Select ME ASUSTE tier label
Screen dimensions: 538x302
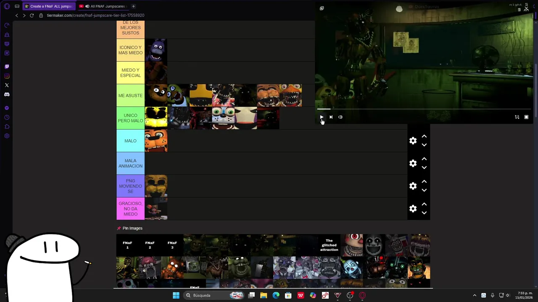(130, 96)
